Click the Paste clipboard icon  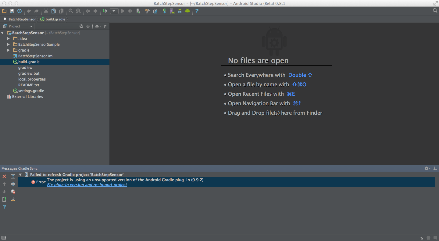coord(61,11)
